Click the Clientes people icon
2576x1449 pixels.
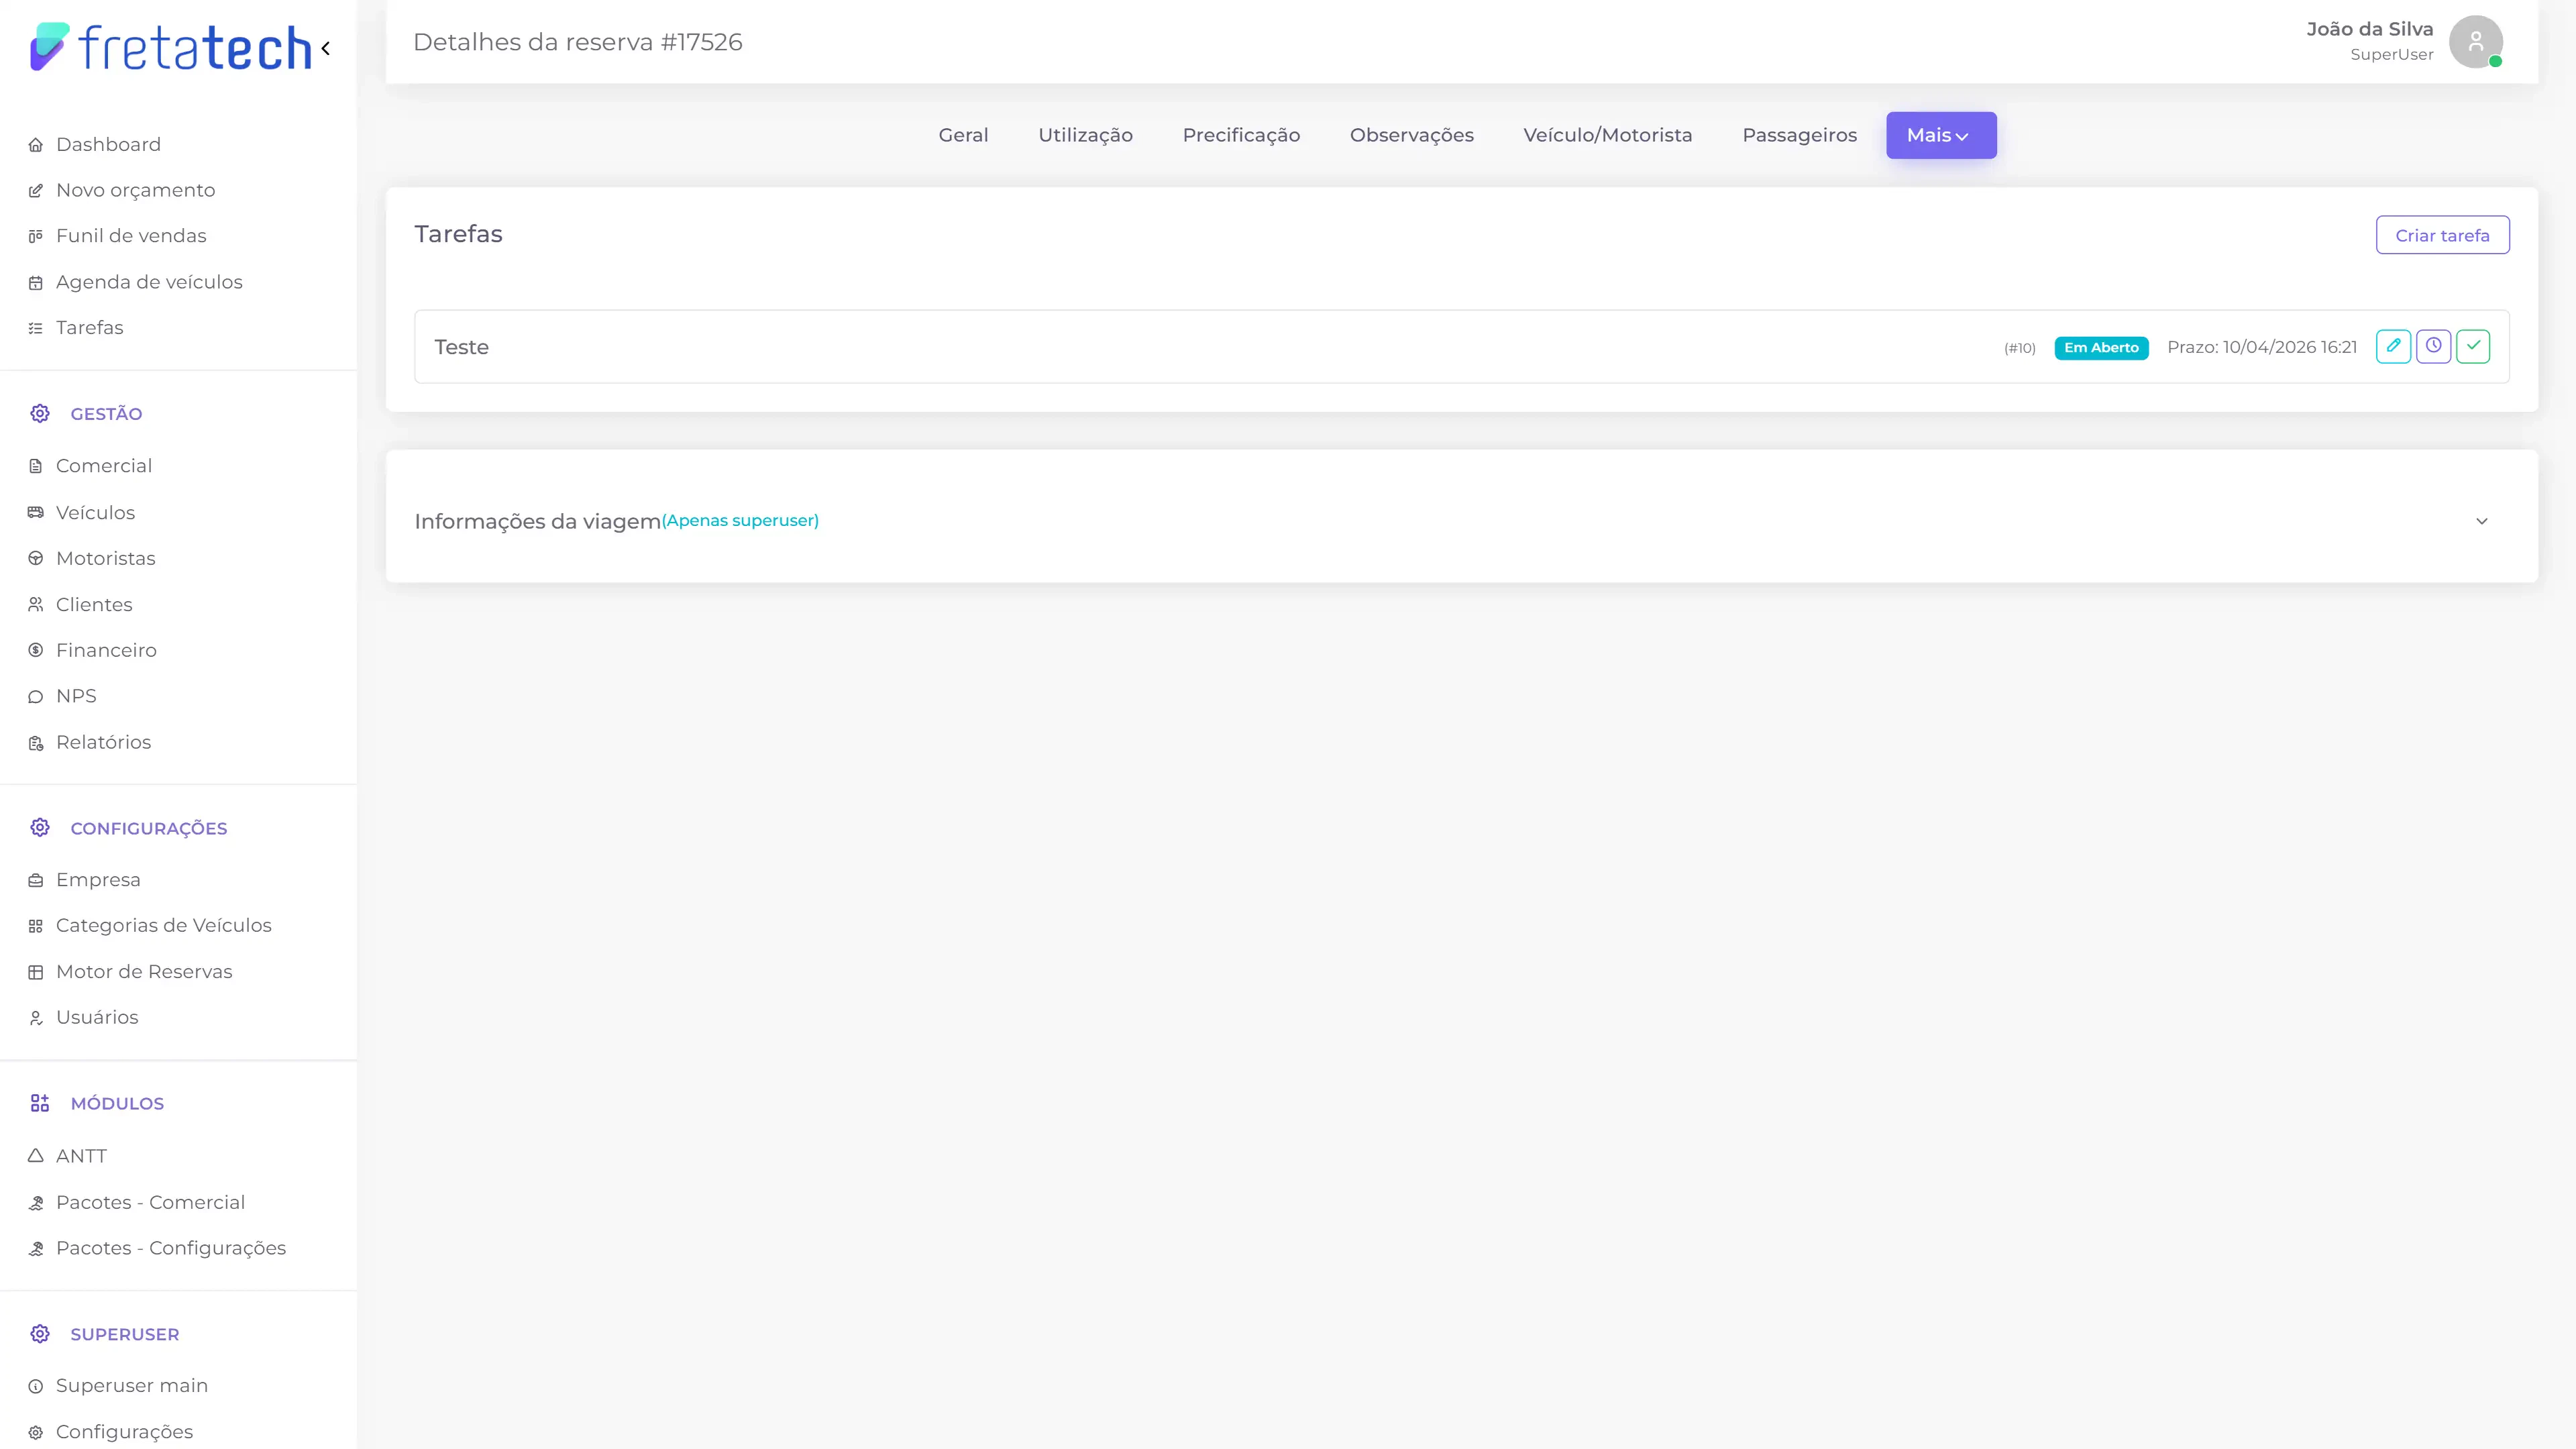[x=36, y=605]
